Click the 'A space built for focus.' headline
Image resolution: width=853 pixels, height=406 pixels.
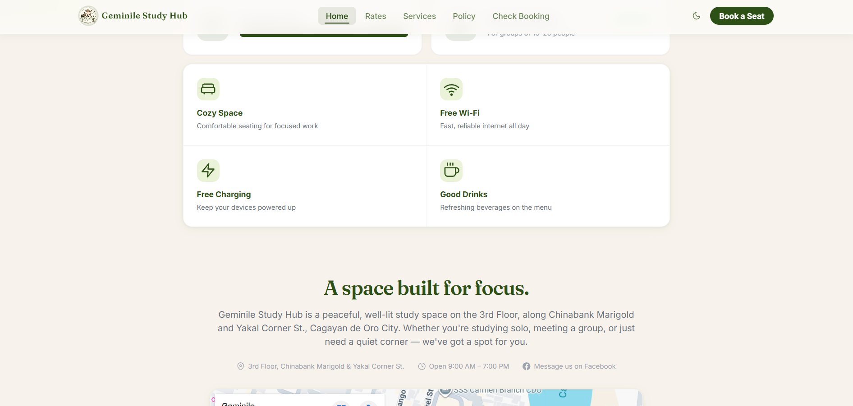pos(426,288)
